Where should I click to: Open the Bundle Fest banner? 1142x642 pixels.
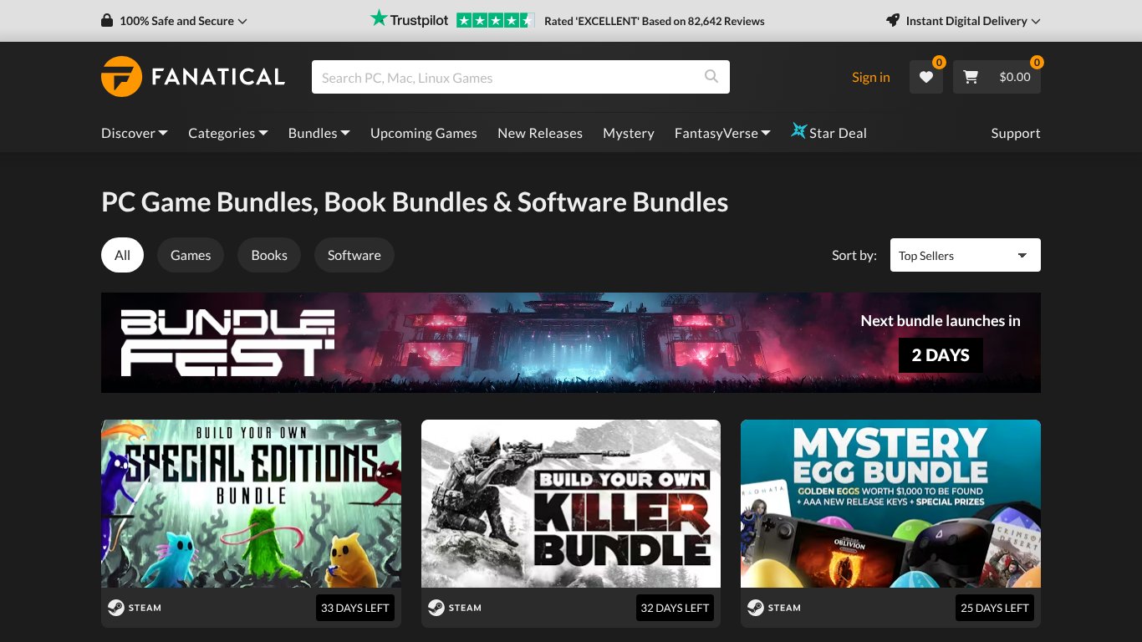571,343
